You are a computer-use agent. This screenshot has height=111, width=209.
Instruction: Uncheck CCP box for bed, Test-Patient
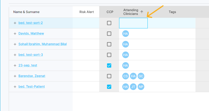click(109, 87)
